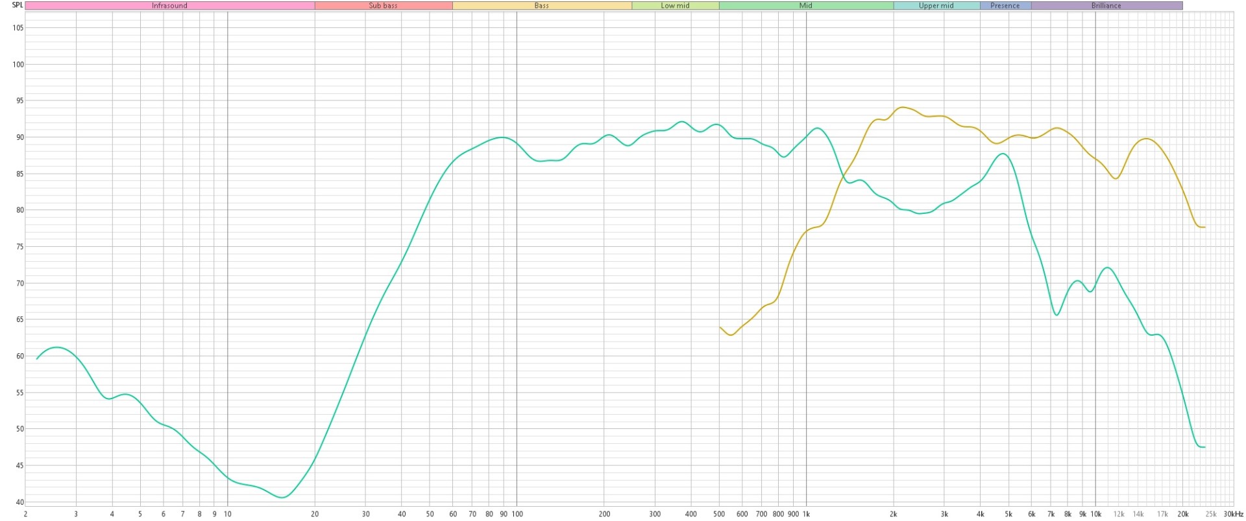Select the Low mid band header
Image resolution: width=1246 pixels, height=521 pixels.
click(x=675, y=6)
